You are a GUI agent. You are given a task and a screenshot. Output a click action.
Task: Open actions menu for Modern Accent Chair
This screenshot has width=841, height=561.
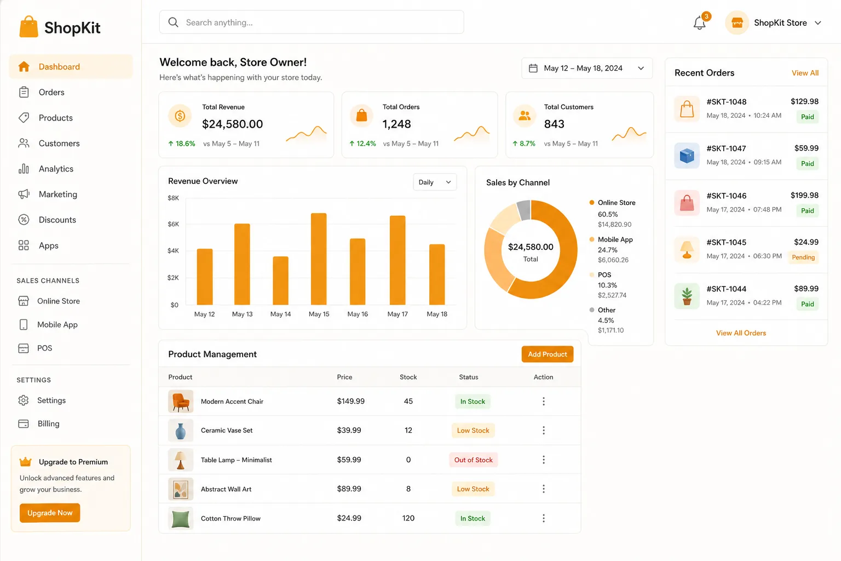tap(544, 402)
